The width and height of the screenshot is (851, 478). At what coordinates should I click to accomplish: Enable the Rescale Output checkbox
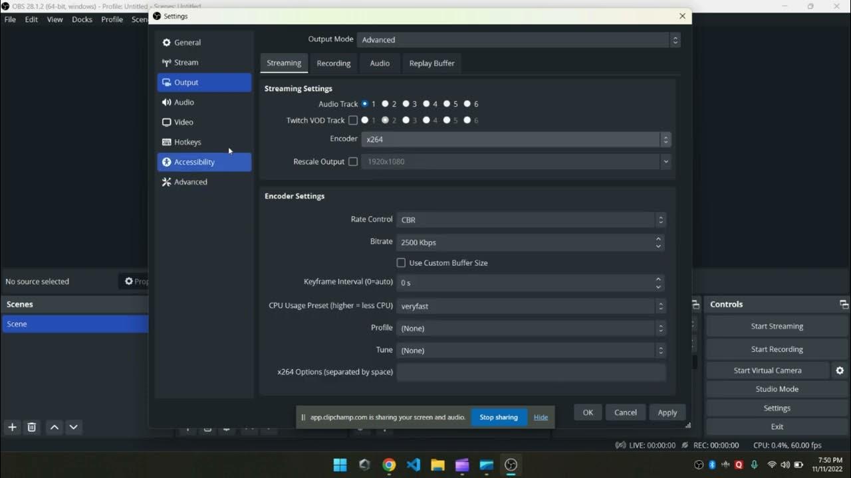(353, 161)
